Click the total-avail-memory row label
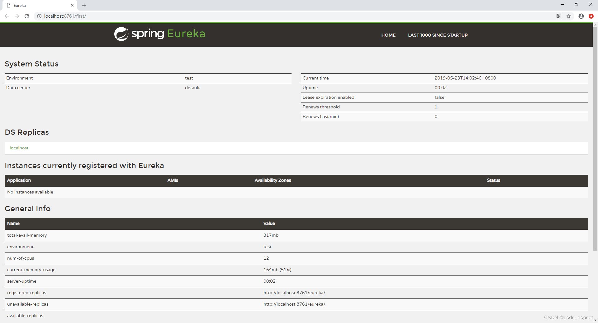Screen dimensions: 598x323 coord(27,235)
